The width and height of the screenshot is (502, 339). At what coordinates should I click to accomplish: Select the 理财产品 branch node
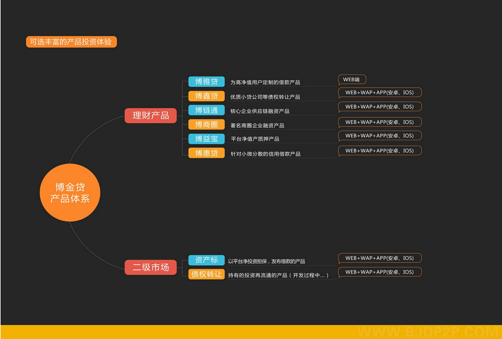pos(150,115)
